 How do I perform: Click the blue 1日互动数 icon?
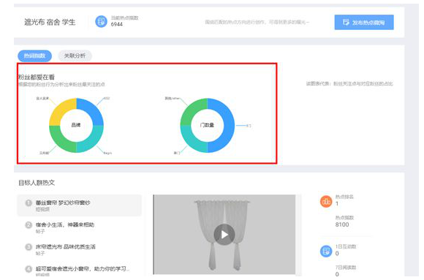click(x=326, y=251)
